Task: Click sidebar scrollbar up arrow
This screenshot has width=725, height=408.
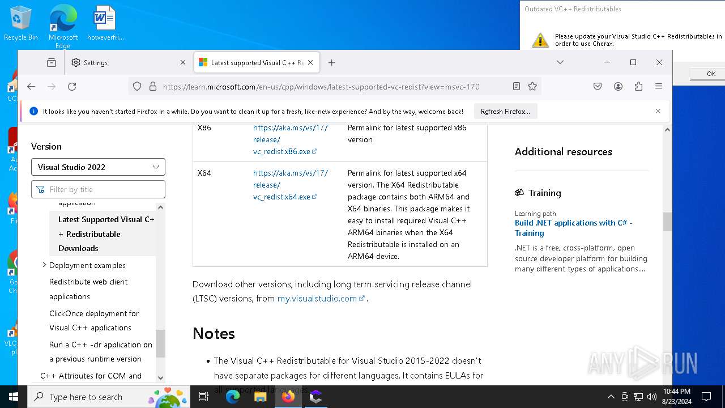Action: [x=160, y=207]
